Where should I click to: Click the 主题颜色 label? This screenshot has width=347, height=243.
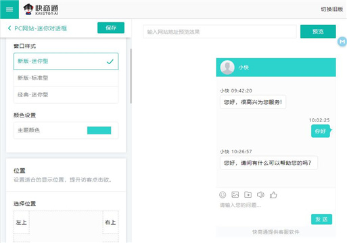tap(29, 130)
